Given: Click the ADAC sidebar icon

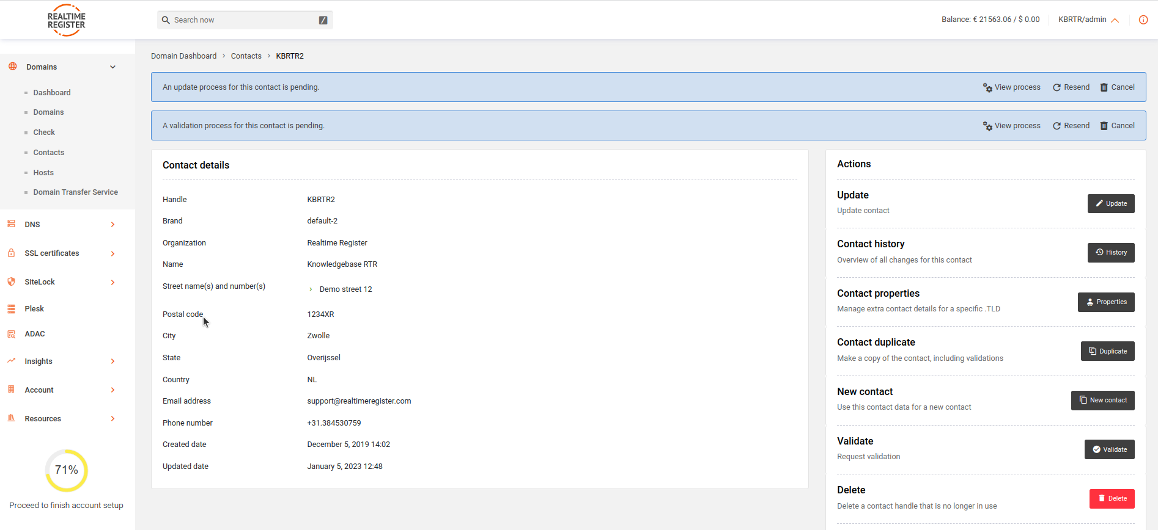Looking at the screenshot, I should tap(11, 334).
